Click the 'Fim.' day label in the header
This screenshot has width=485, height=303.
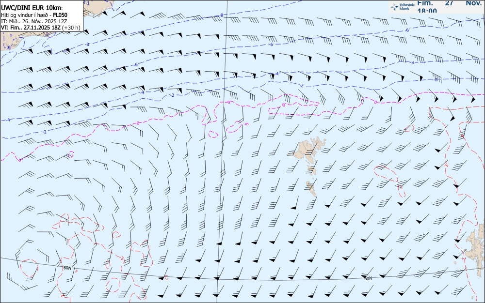point(425,3)
